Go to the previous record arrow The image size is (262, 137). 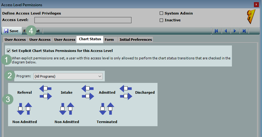[226, 31]
